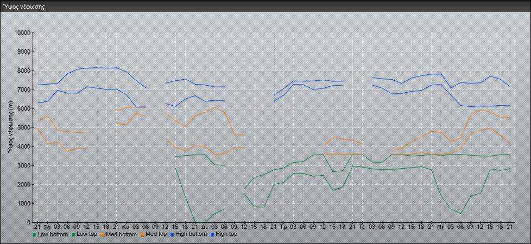Select the 'Low top' legend label
Screen dimensions: 531x244
(87, 234)
